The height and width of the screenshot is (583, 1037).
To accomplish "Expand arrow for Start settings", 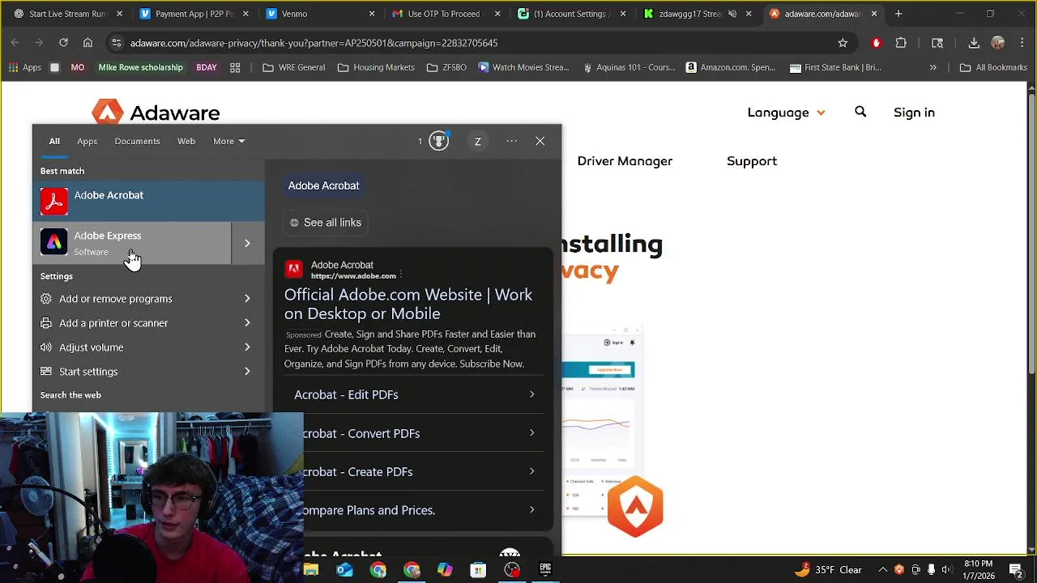I will point(247,372).
